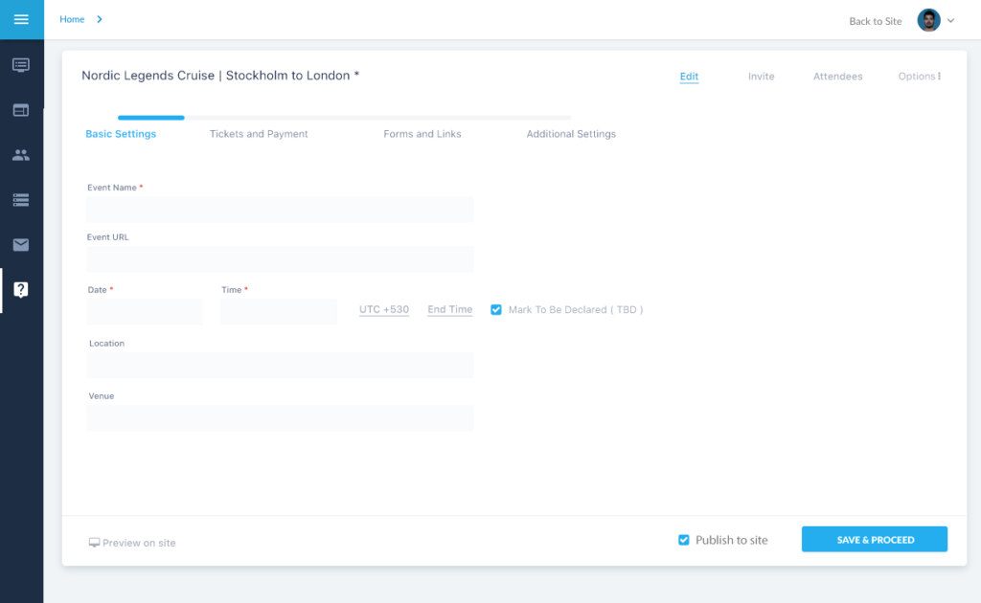The image size is (981, 603).
Task: Click the help question mark sidebar icon
Action: pos(21,290)
